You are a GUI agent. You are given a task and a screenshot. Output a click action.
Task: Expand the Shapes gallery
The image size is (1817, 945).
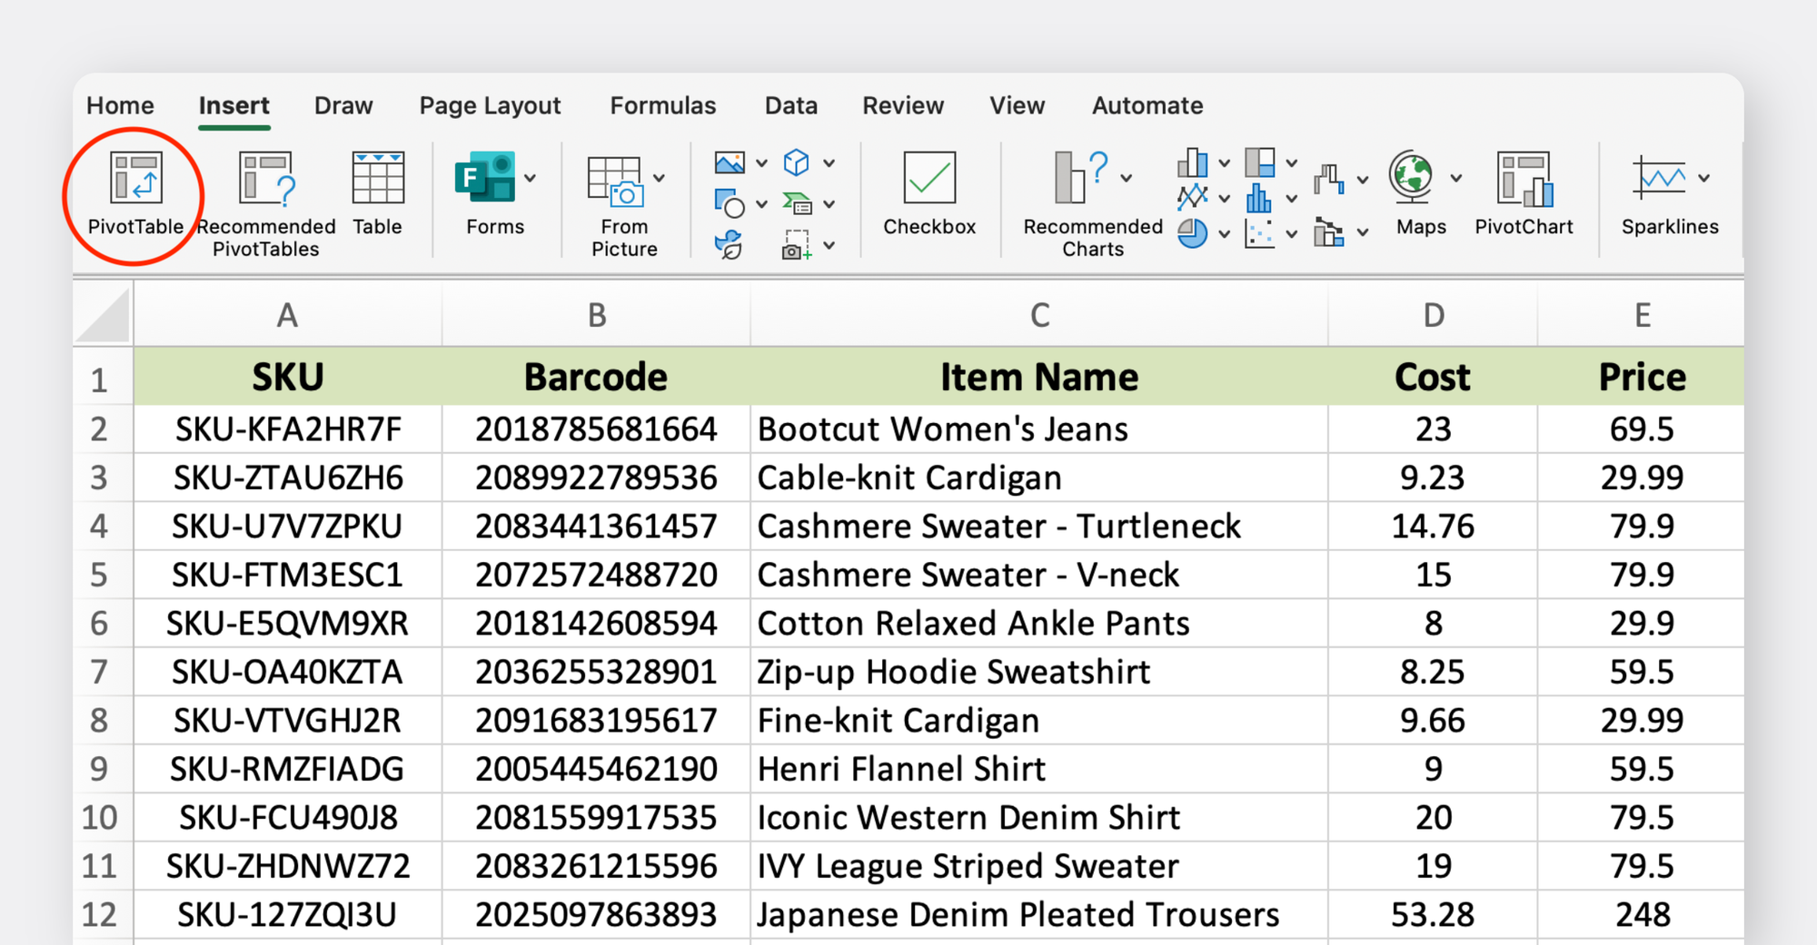click(x=761, y=203)
